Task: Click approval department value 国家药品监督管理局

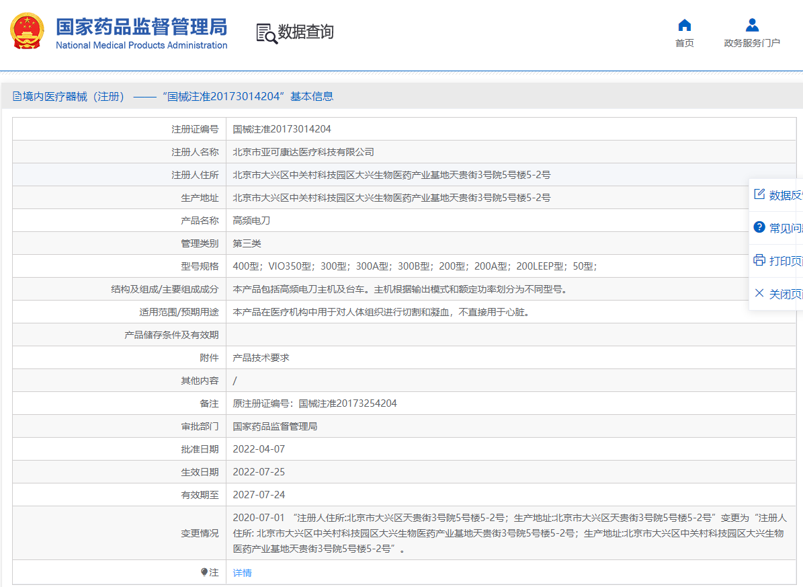Action: (275, 426)
